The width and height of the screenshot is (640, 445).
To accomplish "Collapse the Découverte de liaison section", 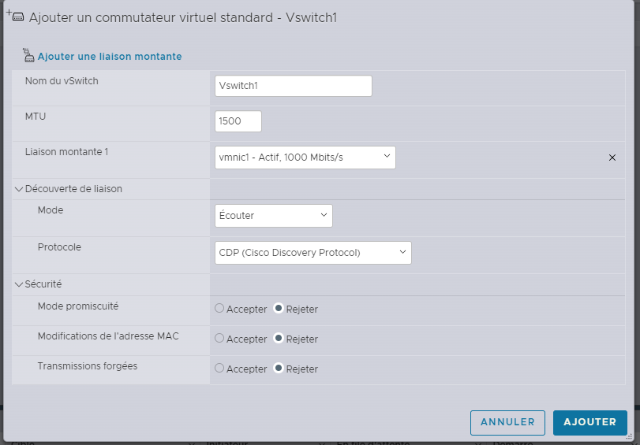I will (20, 189).
